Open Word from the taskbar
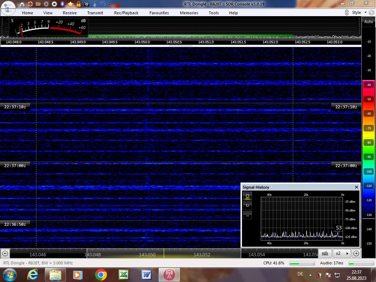 (x=147, y=275)
